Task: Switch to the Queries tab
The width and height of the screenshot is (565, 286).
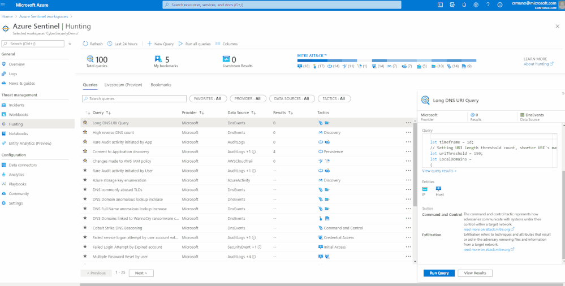Action: (90, 85)
